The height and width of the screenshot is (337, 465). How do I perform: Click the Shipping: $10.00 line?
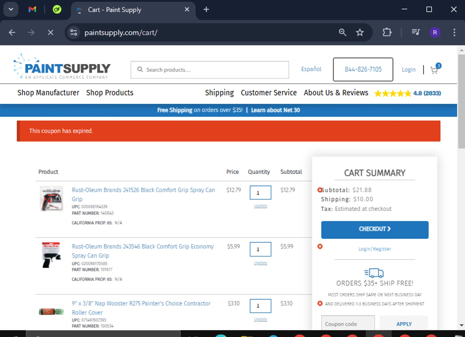(x=347, y=199)
